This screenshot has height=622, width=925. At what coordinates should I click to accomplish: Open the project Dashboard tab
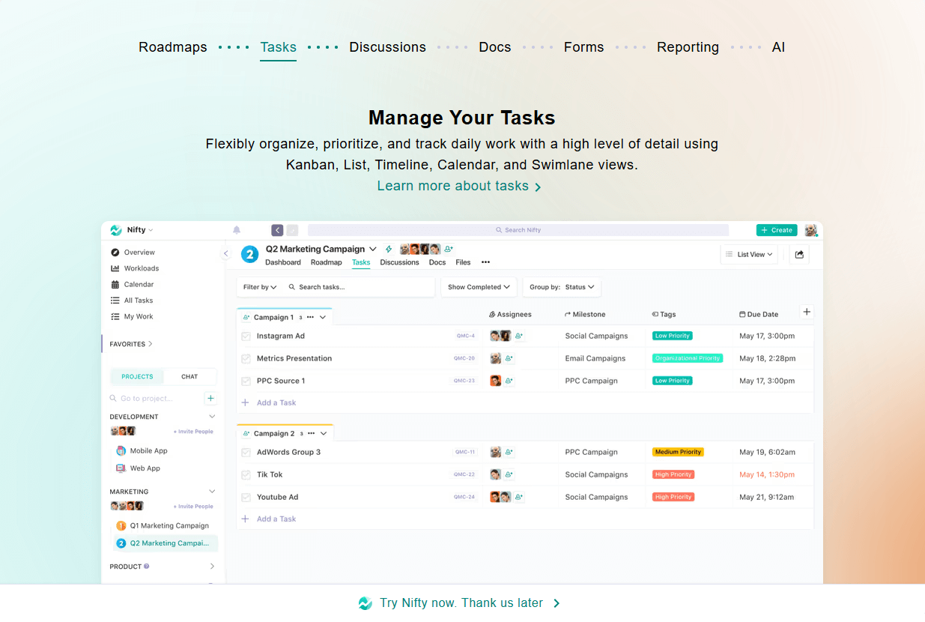[x=283, y=262]
